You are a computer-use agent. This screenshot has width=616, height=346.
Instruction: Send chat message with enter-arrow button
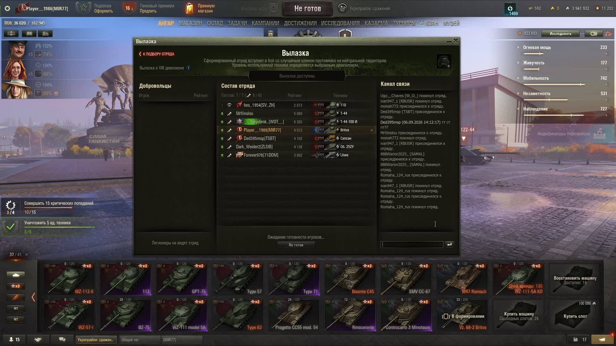(449, 244)
